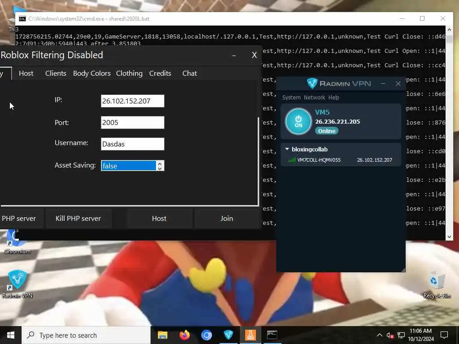
Task: Click the Online status badge
Action: click(327, 131)
